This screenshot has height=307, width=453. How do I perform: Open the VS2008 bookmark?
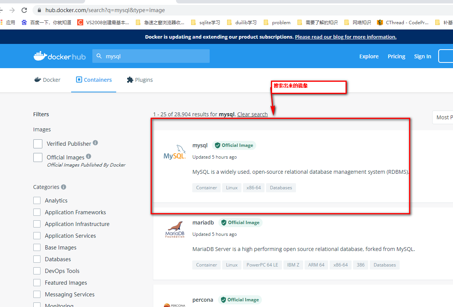tap(103, 23)
